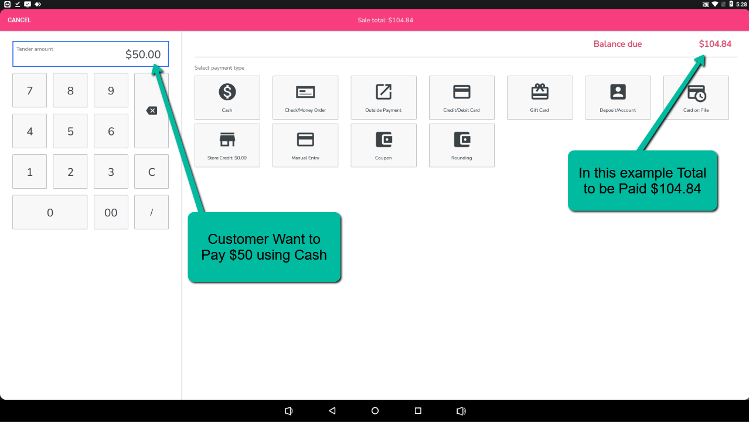The image size is (749, 422).
Task: Tap the slash key on keypad
Action: (151, 212)
